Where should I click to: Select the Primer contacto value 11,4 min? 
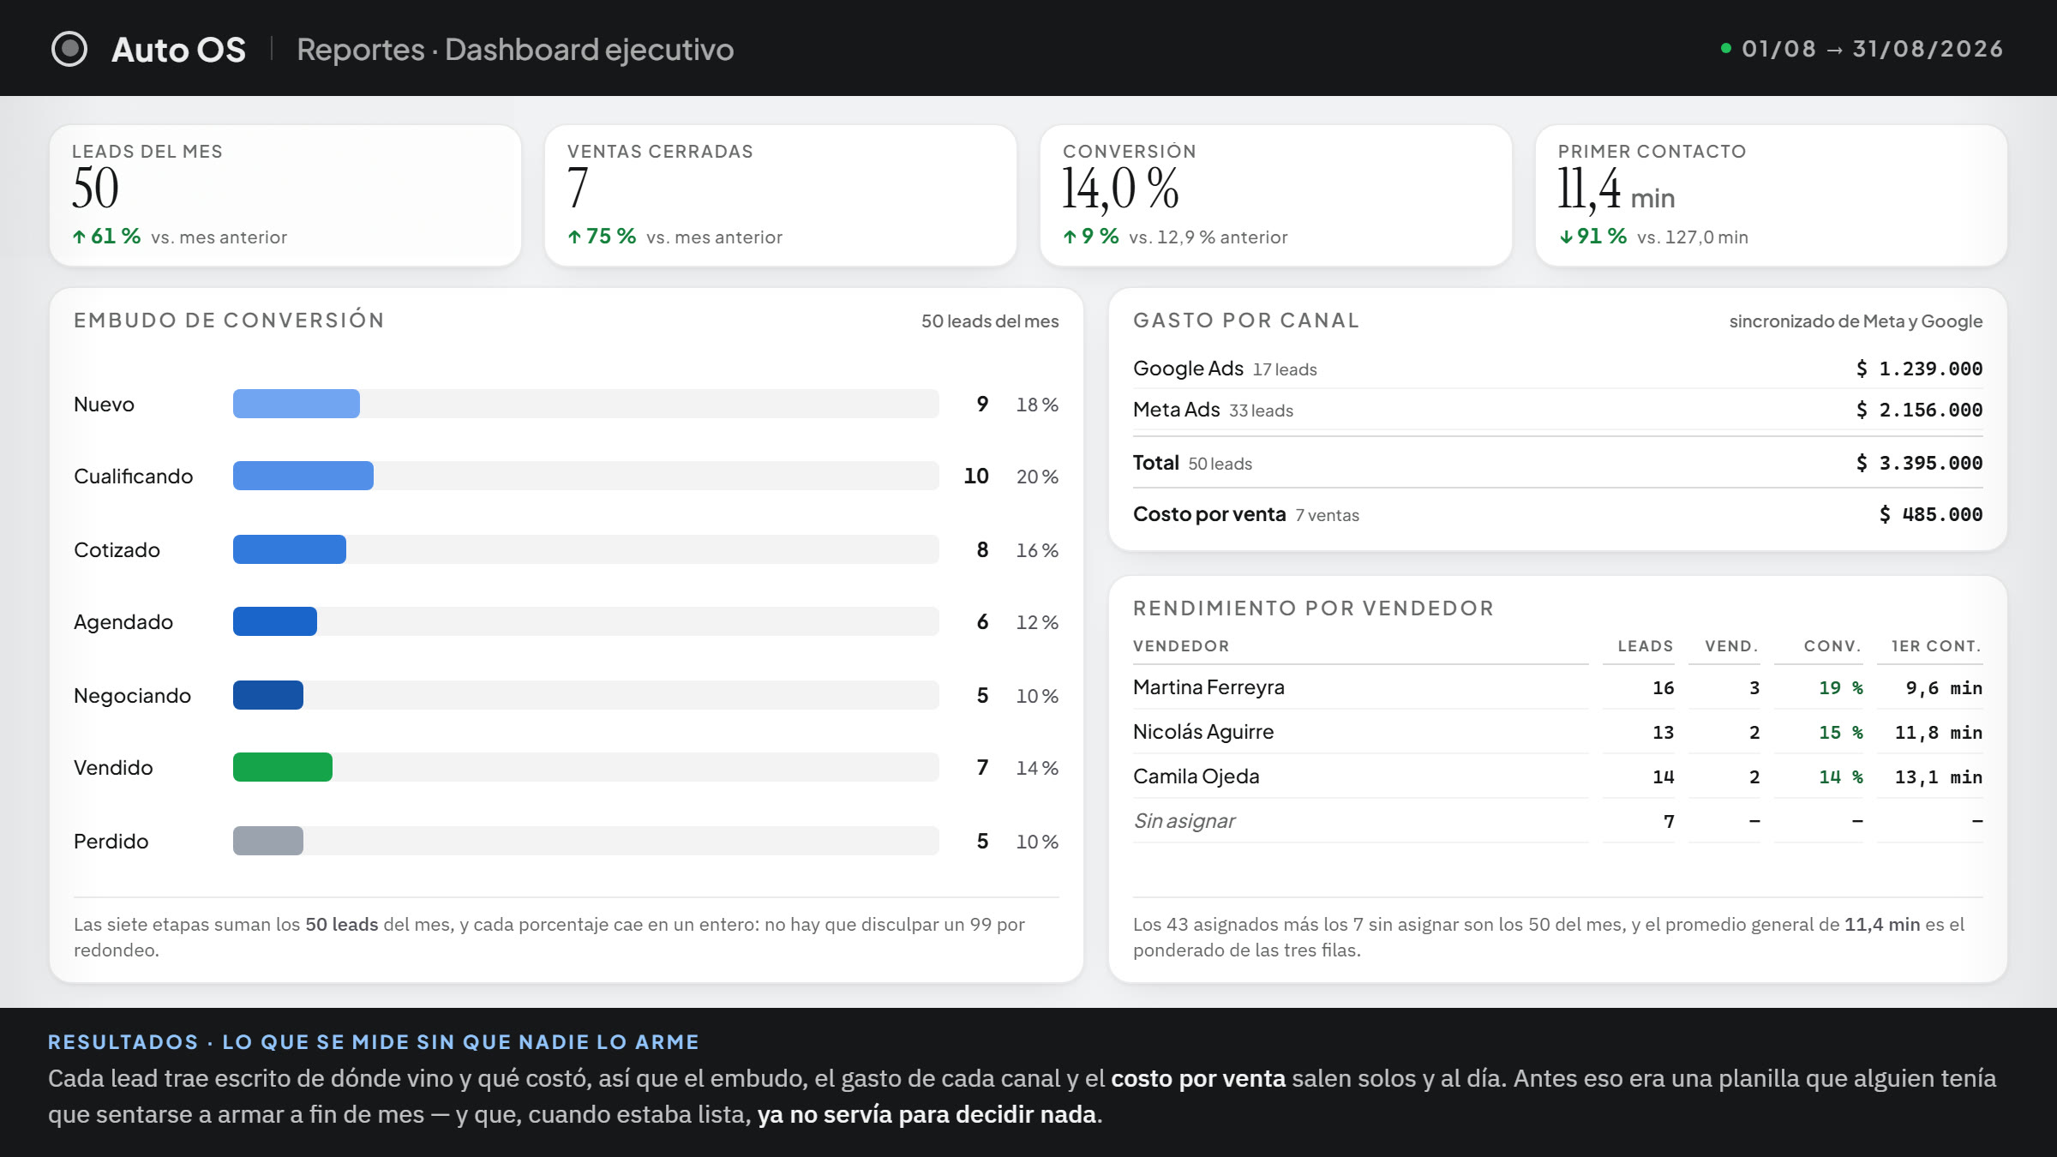1616,189
